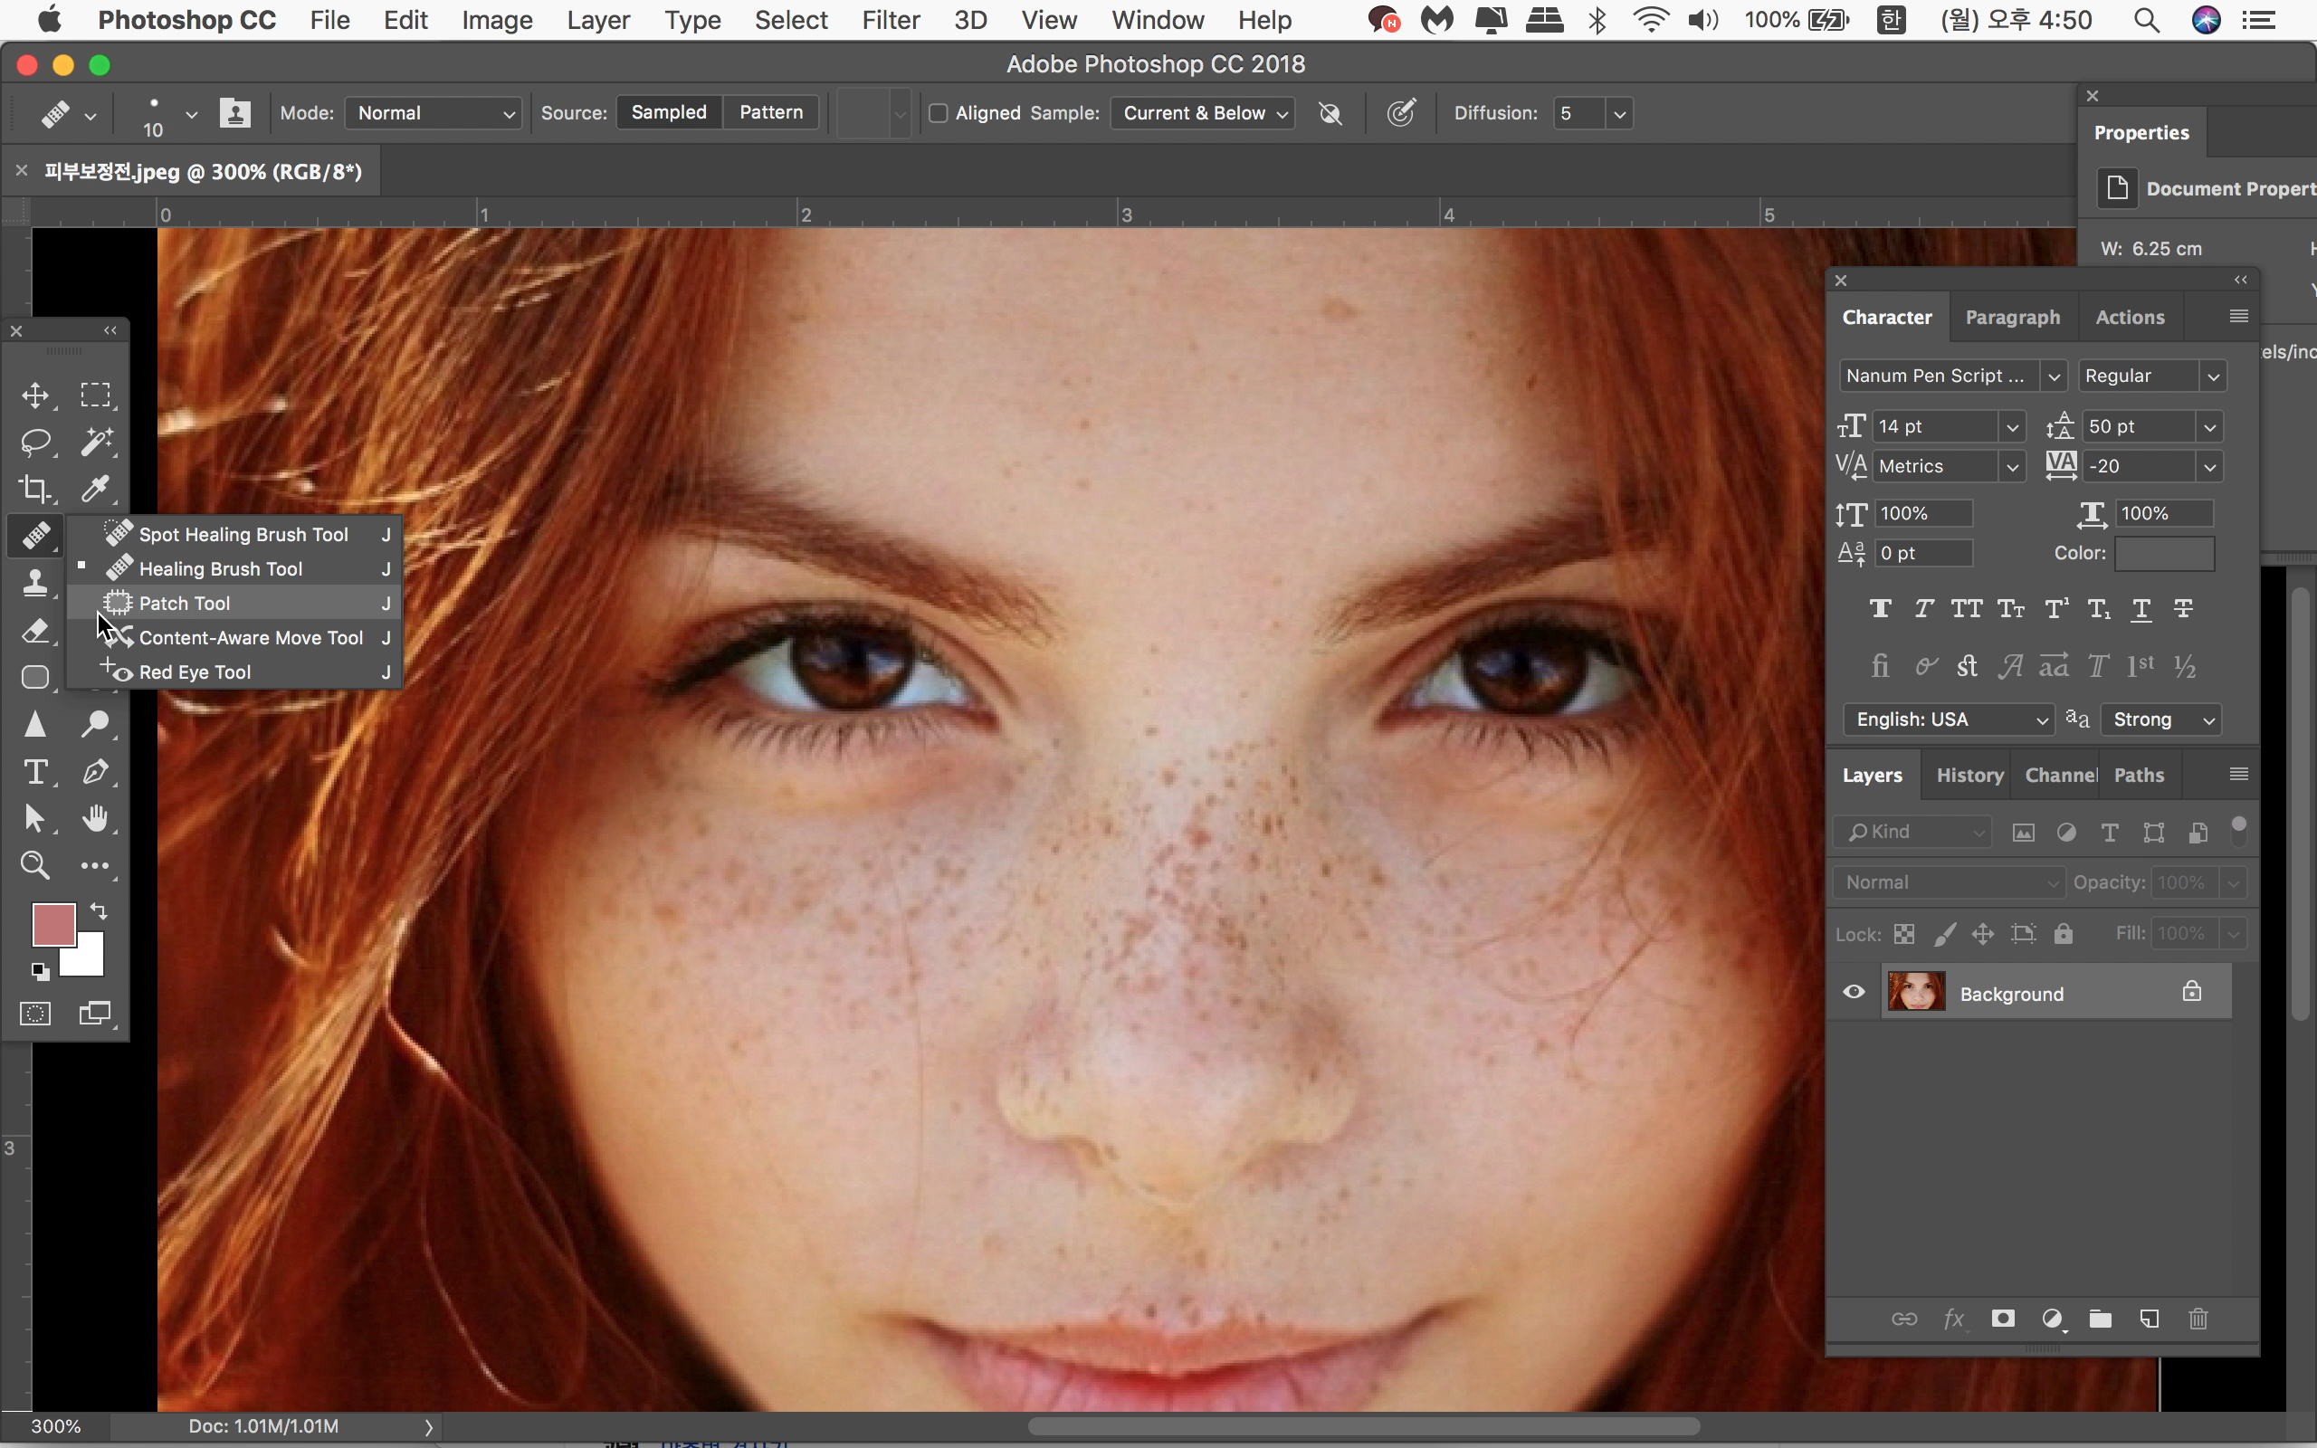Enable the Aligned checkbox
This screenshot has width=2317, height=1448.
pyautogui.click(x=939, y=113)
